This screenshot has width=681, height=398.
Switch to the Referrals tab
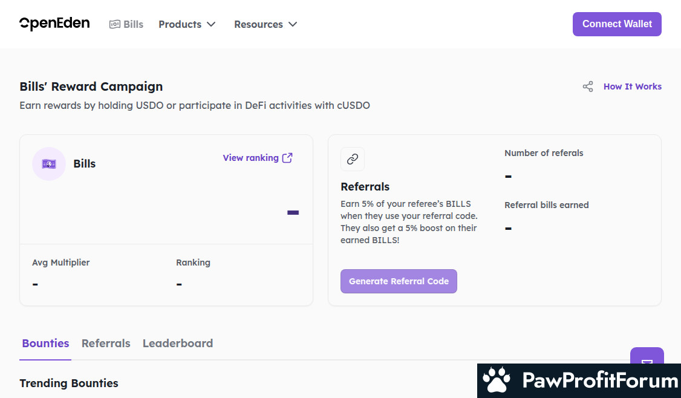106,343
